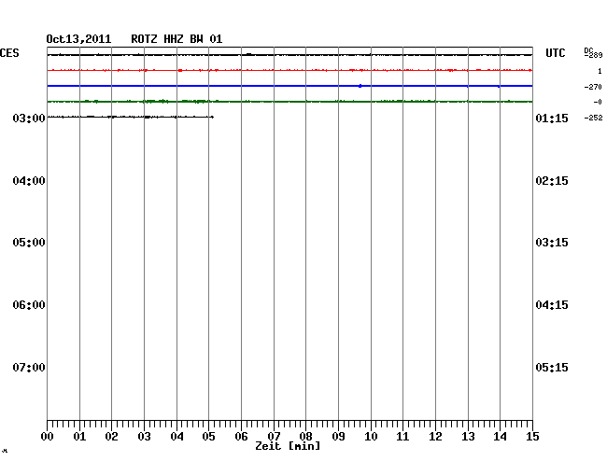Click the 05:15 UTC time label
Image resolution: width=607 pixels, height=461 pixels.
point(552,367)
